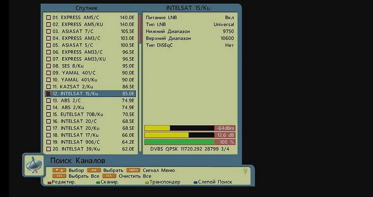Toggle the INTELSAT 15/Ku checkbox
This screenshot has width=373, height=197.
[48, 94]
